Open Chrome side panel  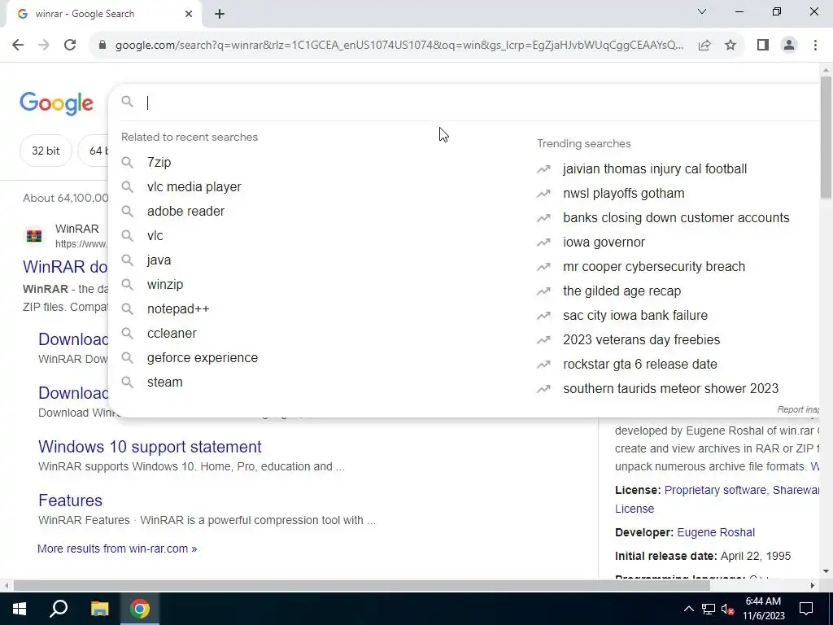763,46
